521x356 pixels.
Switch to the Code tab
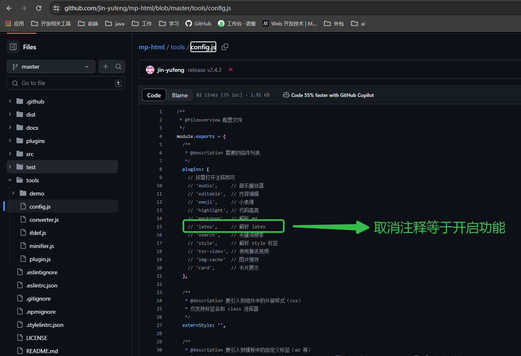pyautogui.click(x=154, y=95)
